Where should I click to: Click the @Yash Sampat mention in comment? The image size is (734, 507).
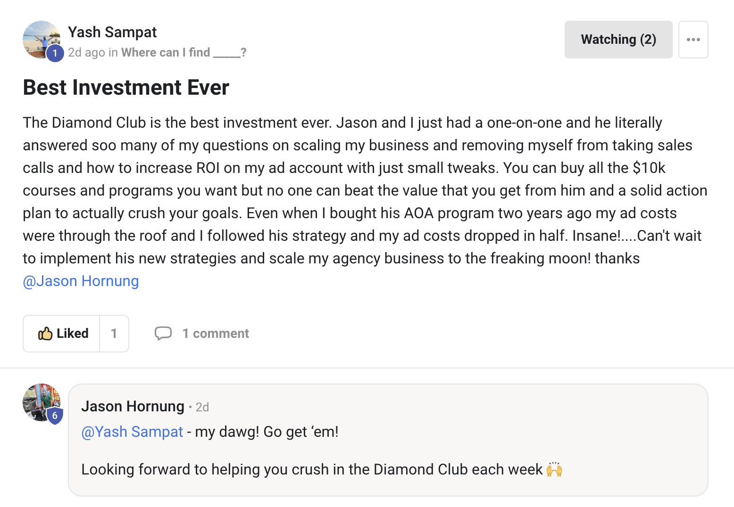tap(132, 432)
